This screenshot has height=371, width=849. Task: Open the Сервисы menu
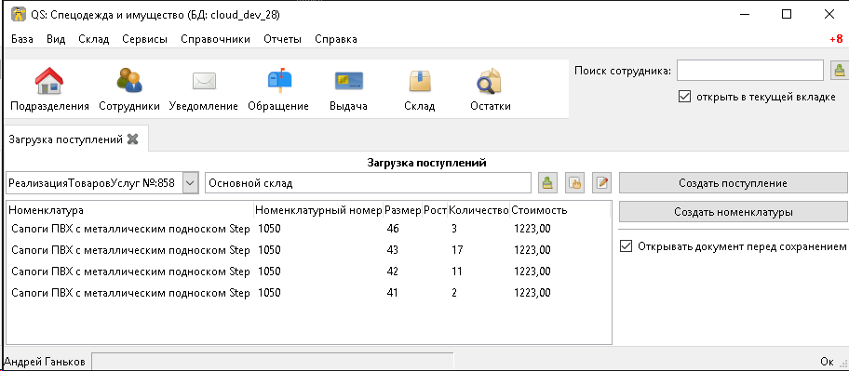coord(144,39)
